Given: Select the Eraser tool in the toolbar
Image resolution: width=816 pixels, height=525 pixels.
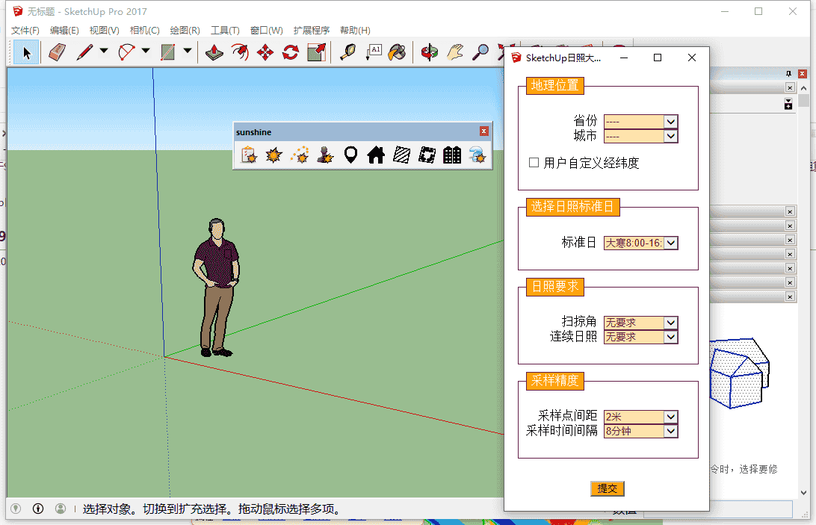Looking at the screenshot, I should [x=57, y=52].
